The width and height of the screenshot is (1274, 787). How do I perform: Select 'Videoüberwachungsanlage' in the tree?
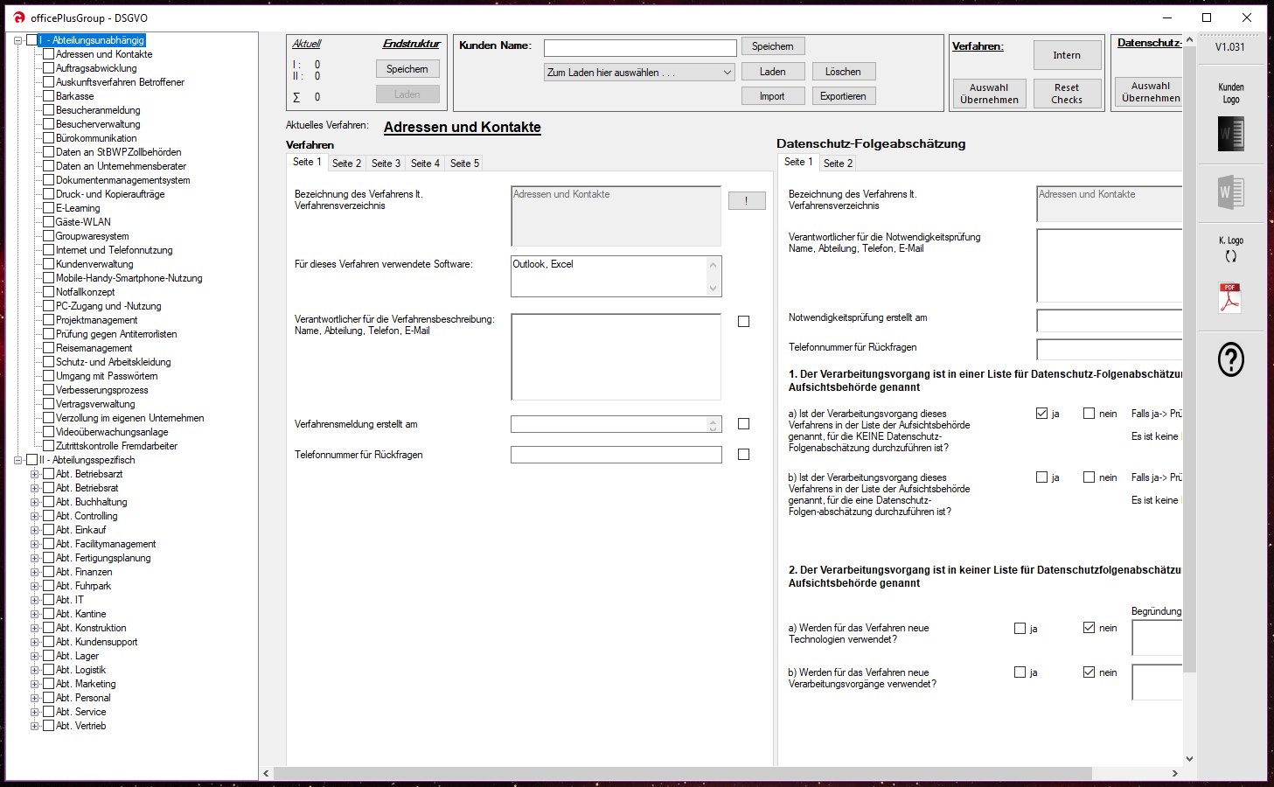(x=112, y=432)
